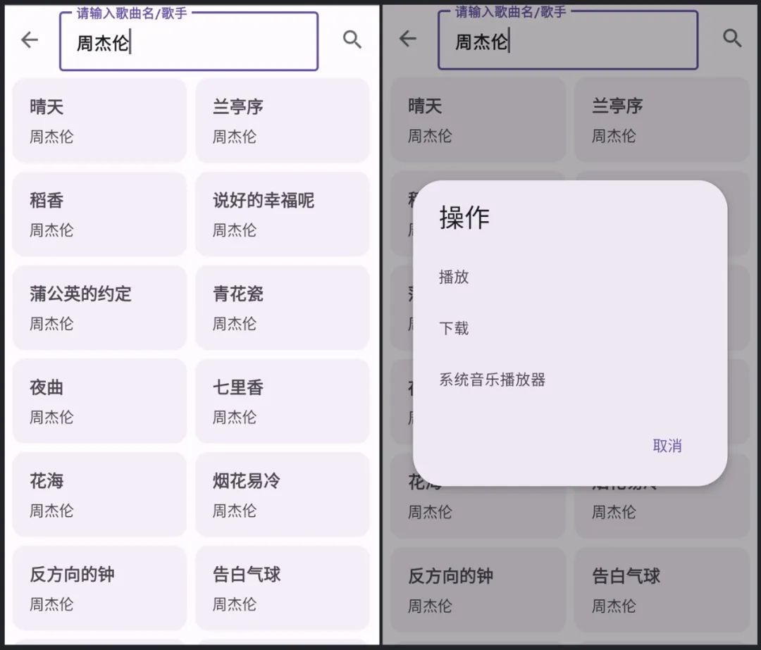Image resolution: width=761 pixels, height=650 pixels.
Task: Tap 取消 to dismiss the dialog
Action: tap(667, 446)
